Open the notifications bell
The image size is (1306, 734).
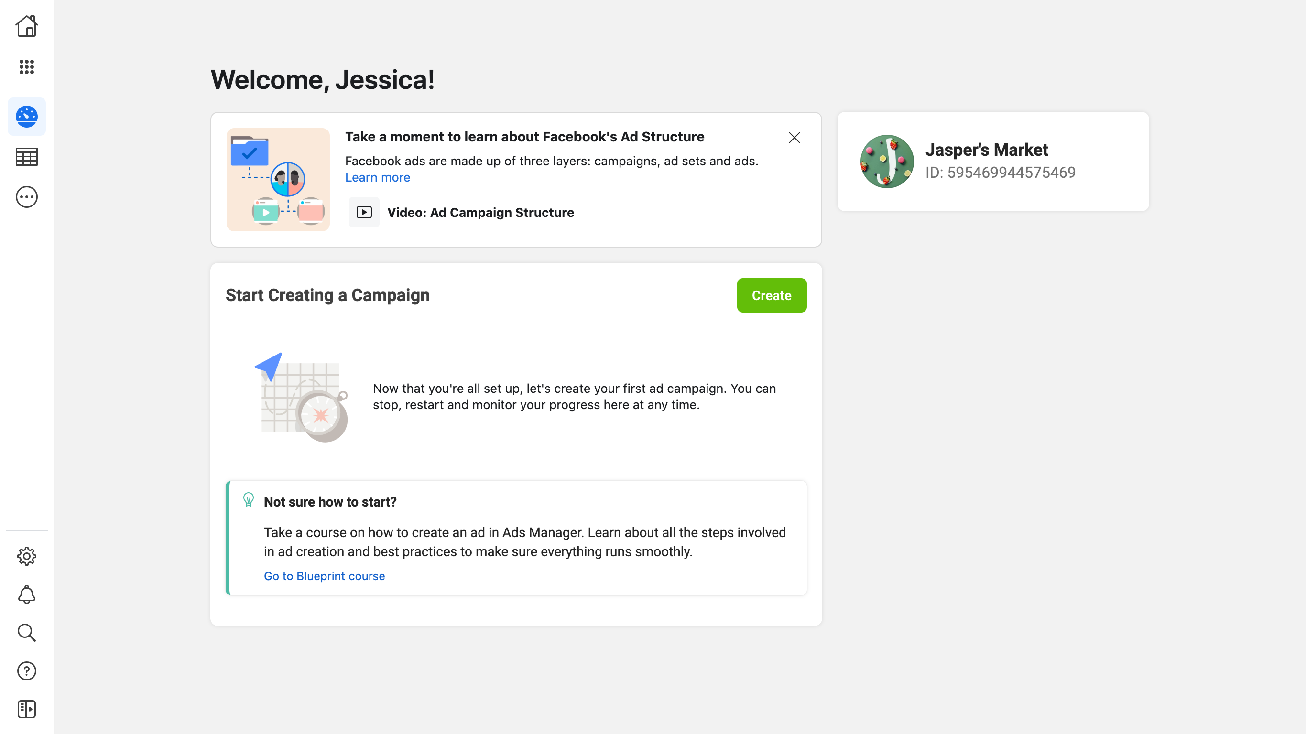(x=26, y=594)
